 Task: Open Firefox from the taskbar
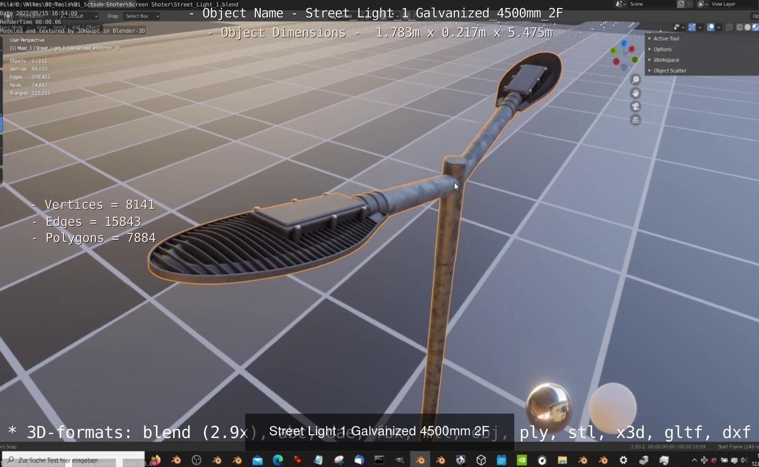coord(155,460)
